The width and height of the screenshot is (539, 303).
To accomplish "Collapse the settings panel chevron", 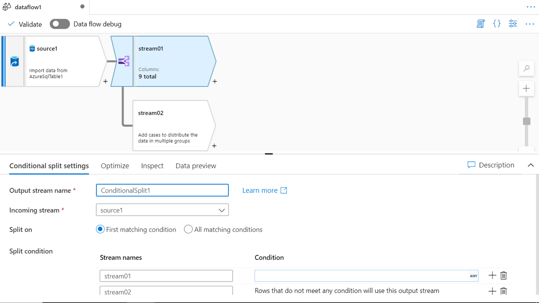I will pyautogui.click(x=531, y=165).
